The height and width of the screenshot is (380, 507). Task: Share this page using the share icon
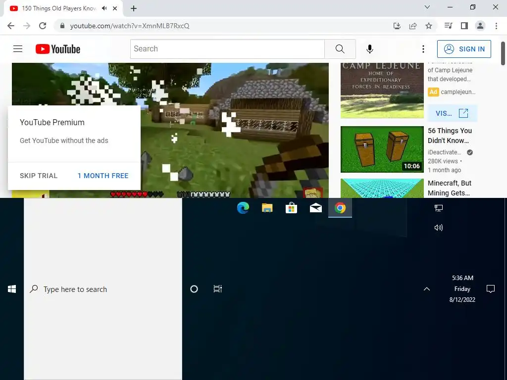[x=413, y=26]
